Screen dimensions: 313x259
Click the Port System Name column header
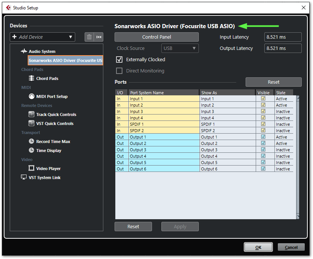click(x=164, y=92)
